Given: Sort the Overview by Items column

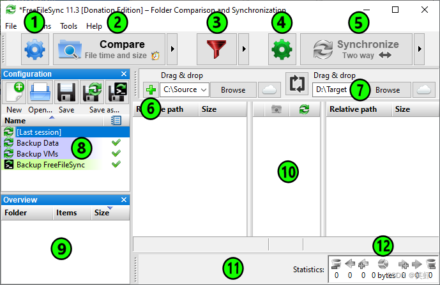Looking at the screenshot, I should (72, 213).
